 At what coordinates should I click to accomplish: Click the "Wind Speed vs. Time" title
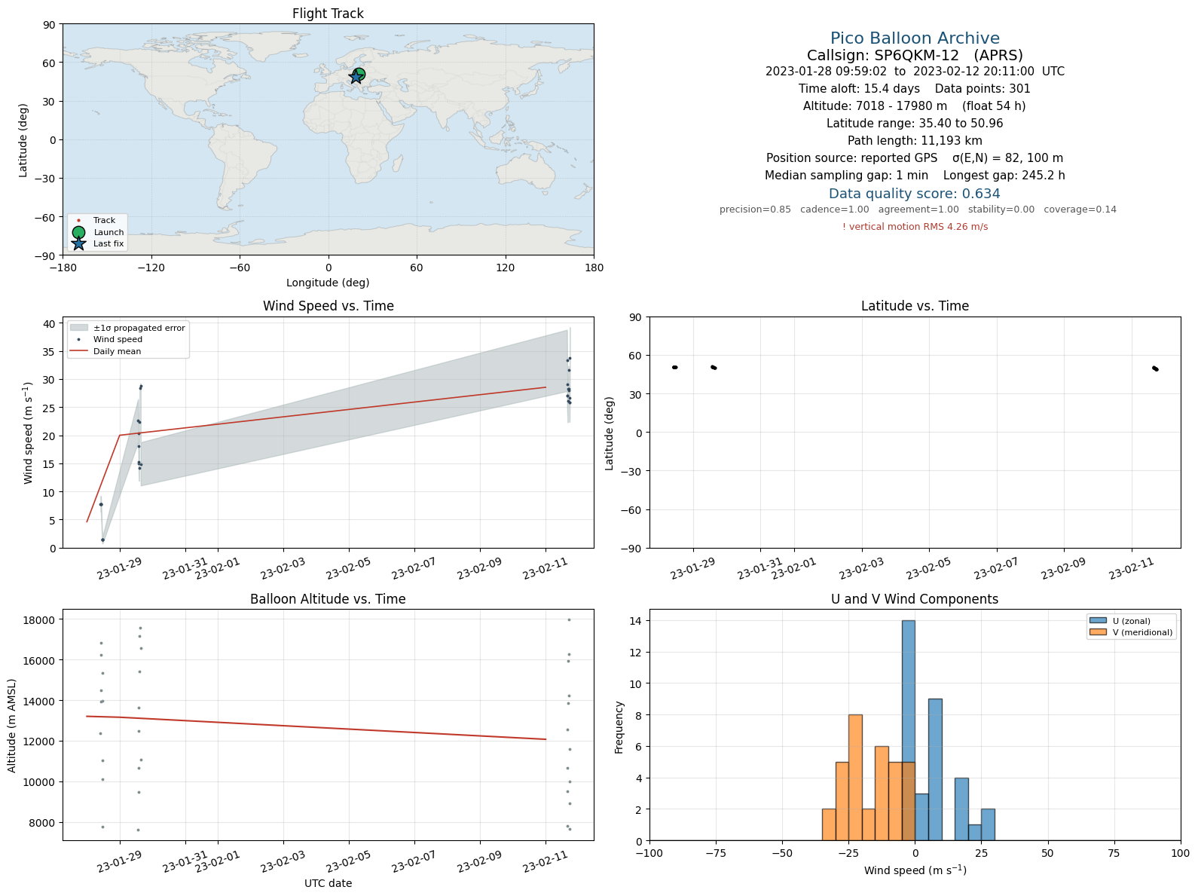pos(328,306)
